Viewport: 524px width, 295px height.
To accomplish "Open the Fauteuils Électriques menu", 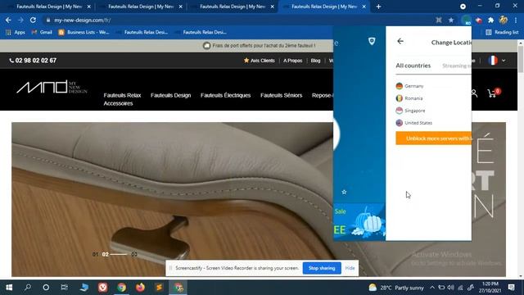I will (x=226, y=95).
